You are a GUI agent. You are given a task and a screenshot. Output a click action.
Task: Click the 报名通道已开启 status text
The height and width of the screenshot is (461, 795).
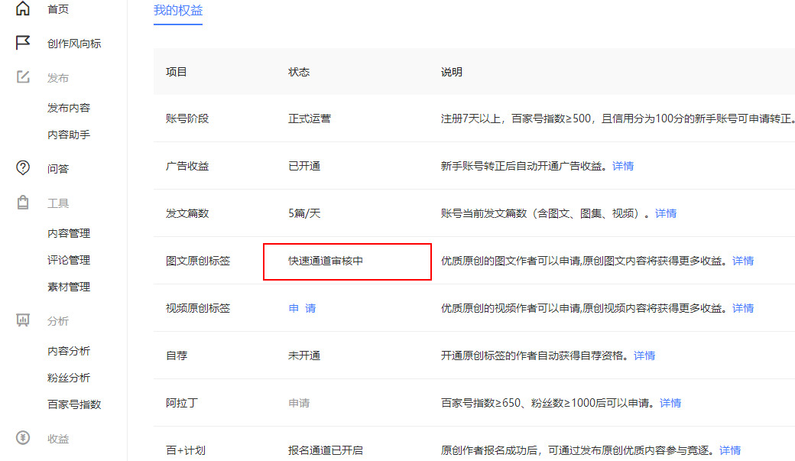326,450
